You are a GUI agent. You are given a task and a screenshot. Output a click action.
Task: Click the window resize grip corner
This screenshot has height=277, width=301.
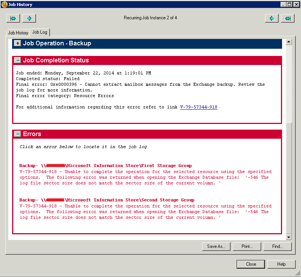point(298,274)
